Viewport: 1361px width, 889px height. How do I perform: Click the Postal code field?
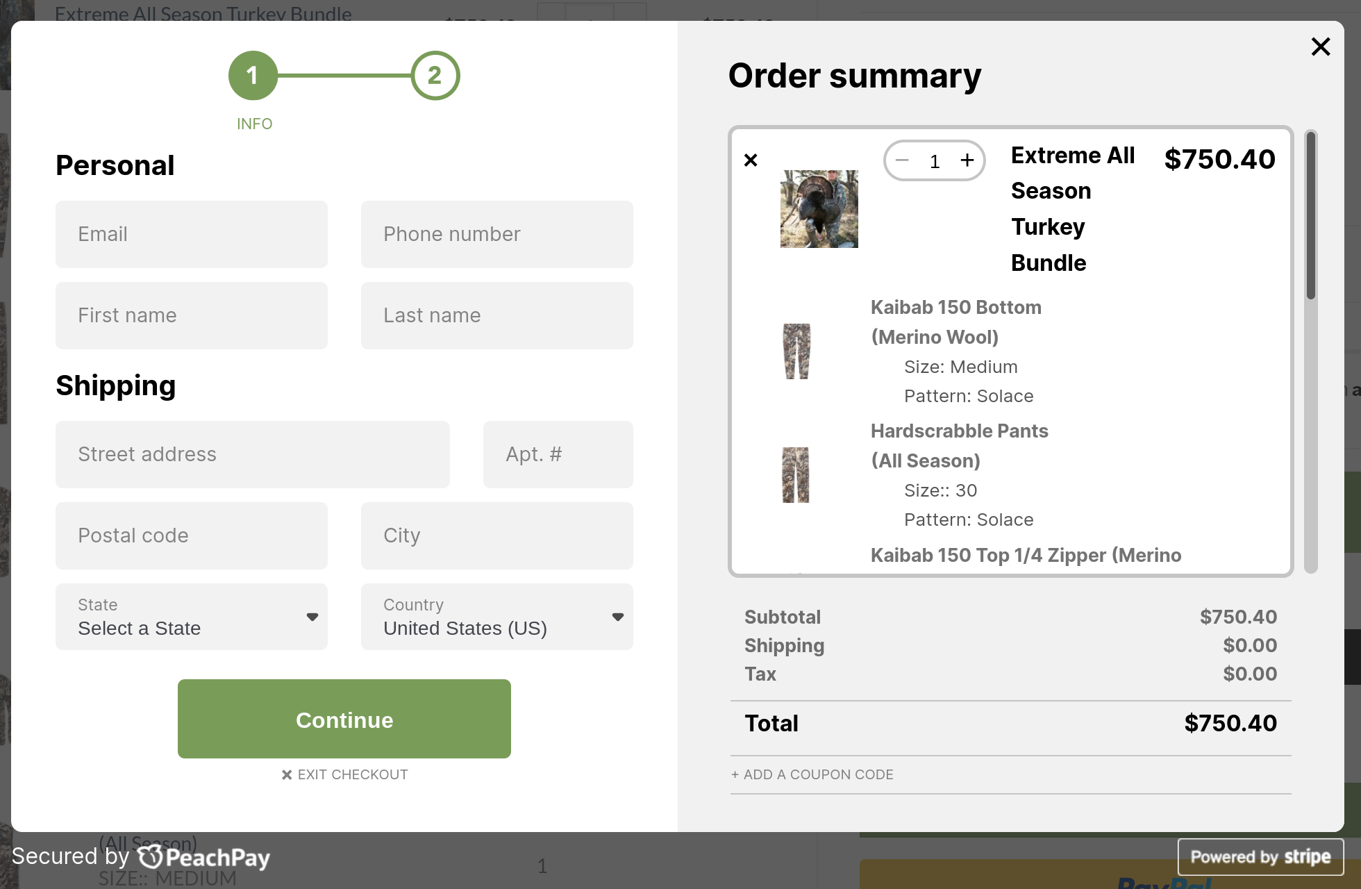click(192, 535)
